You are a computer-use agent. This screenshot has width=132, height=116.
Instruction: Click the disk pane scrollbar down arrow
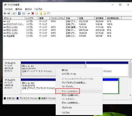(130, 95)
